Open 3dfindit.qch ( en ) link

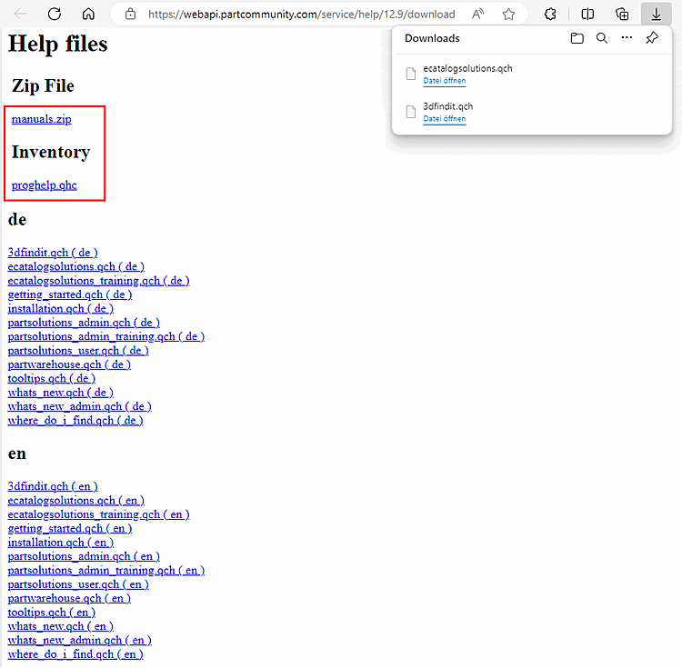click(53, 486)
